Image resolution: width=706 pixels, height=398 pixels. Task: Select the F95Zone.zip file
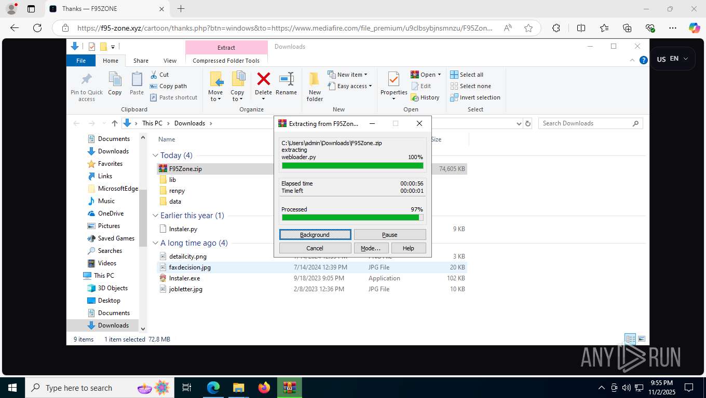click(313, 168)
